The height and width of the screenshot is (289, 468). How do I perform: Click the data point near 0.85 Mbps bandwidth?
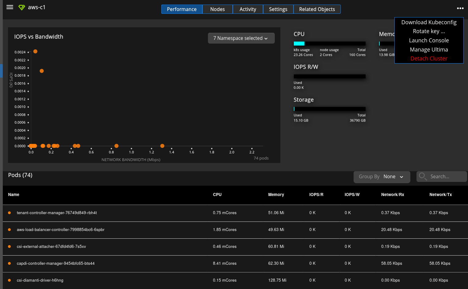pos(116,146)
